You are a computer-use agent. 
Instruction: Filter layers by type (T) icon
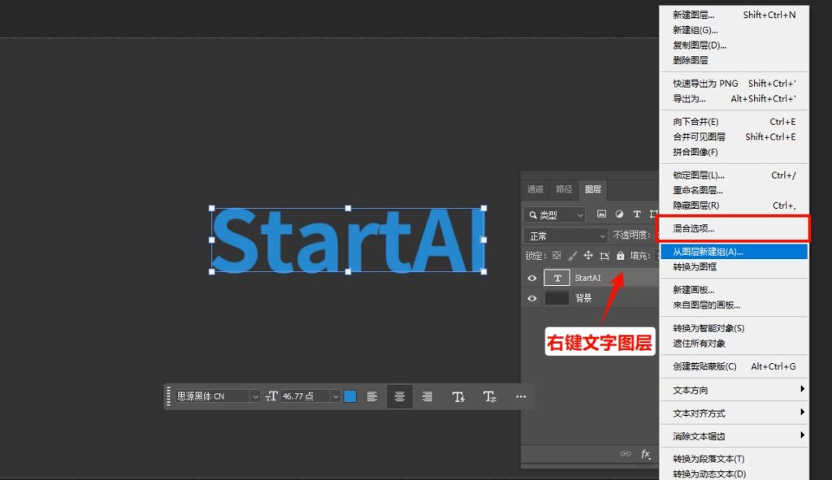(x=637, y=214)
